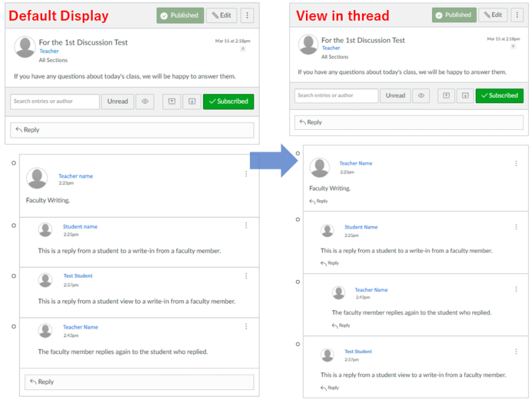
Task: Click the bottom Reply box in Default Display thread
Action: [139, 382]
